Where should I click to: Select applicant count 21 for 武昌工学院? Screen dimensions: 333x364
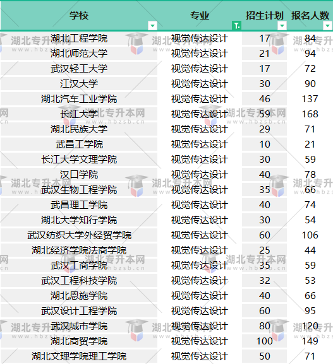click(x=310, y=144)
